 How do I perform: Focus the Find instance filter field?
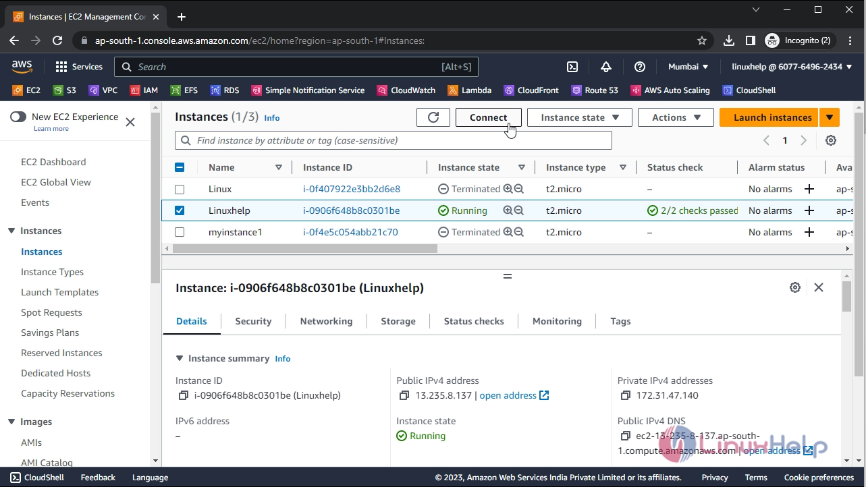(394, 140)
